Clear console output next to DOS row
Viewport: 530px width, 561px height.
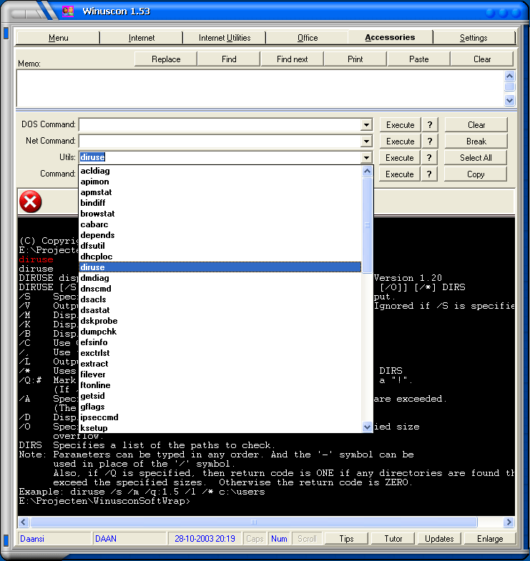coord(476,125)
